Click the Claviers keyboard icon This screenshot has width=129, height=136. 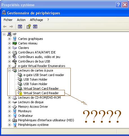(x=15, y=48)
